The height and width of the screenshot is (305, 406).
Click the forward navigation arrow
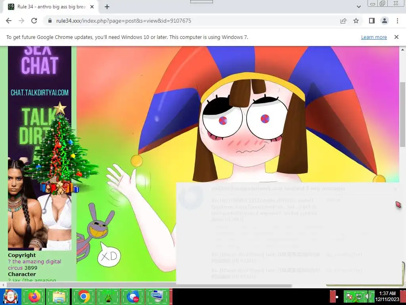coord(21,21)
